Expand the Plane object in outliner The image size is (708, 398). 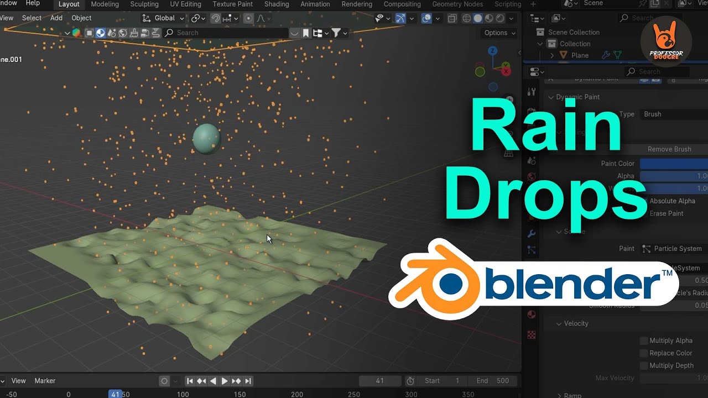(x=552, y=55)
